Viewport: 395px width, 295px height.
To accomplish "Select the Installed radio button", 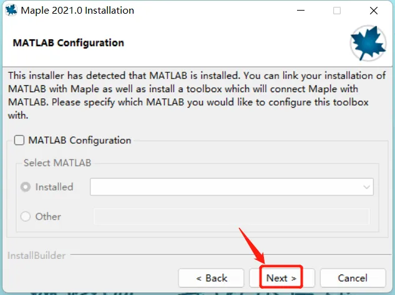I will click(x=26, y=187).
